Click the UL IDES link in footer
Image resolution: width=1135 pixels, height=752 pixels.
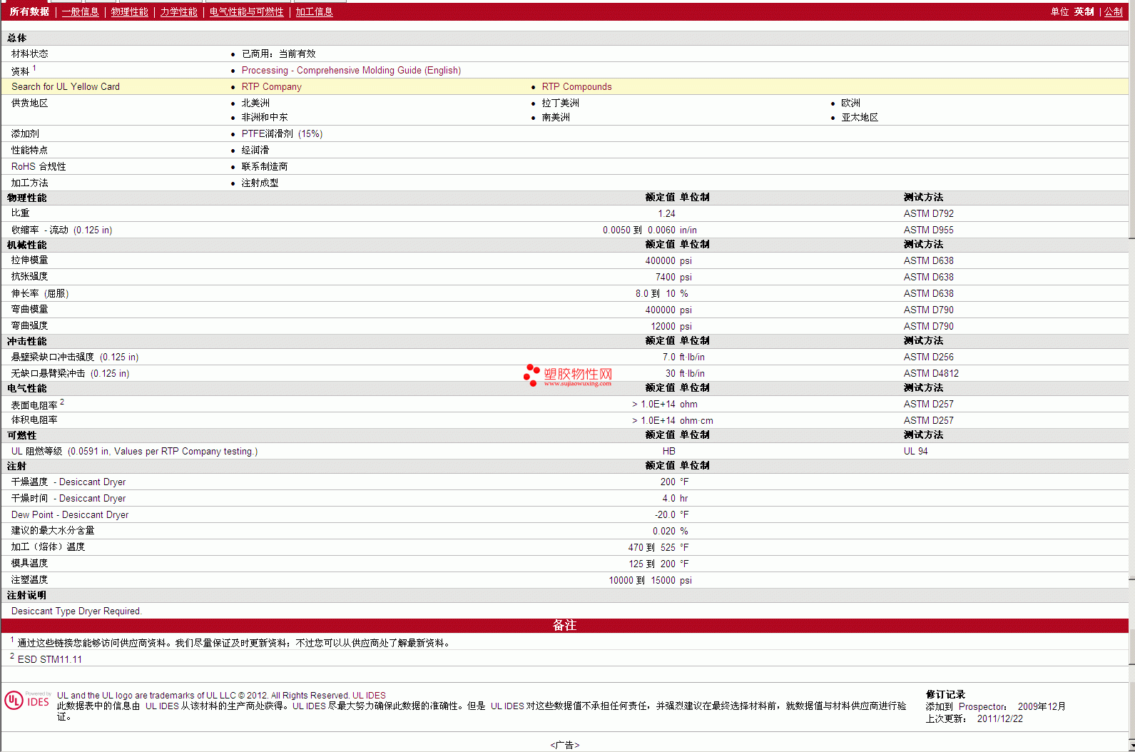click(369, 696)
